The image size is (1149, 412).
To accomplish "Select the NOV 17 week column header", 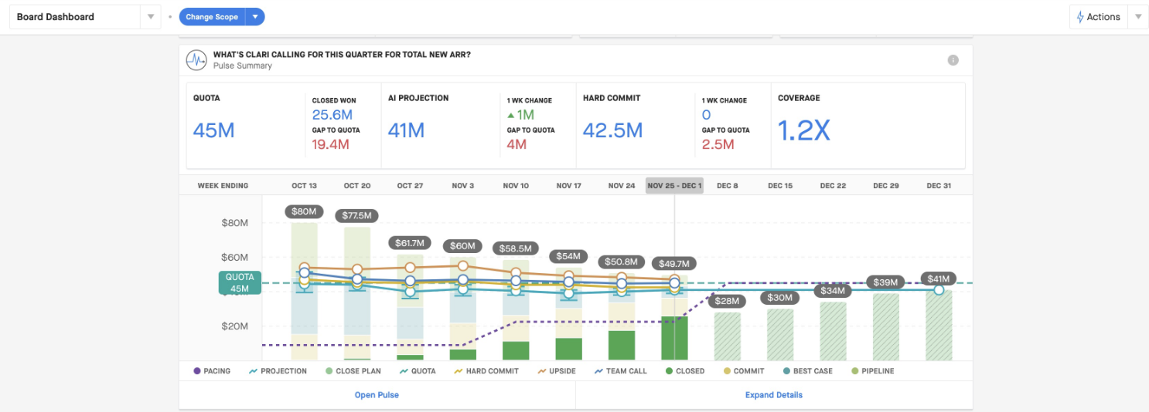I will point(568,186).
